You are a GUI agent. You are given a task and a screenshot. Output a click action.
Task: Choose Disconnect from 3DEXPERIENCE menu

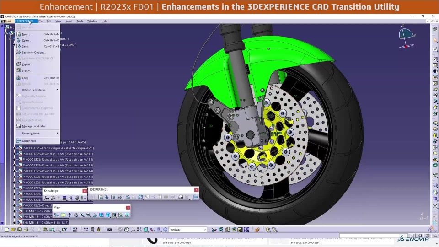[37, 141]
